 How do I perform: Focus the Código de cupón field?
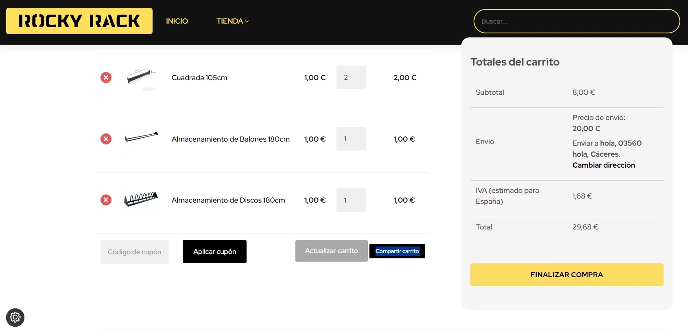pyautogui.click(x=135, y=252)
